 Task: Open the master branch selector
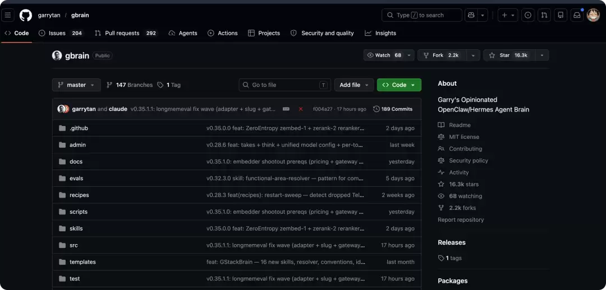(x=76, y=85)
